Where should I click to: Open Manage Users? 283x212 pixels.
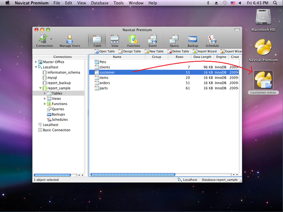[70, 41]
